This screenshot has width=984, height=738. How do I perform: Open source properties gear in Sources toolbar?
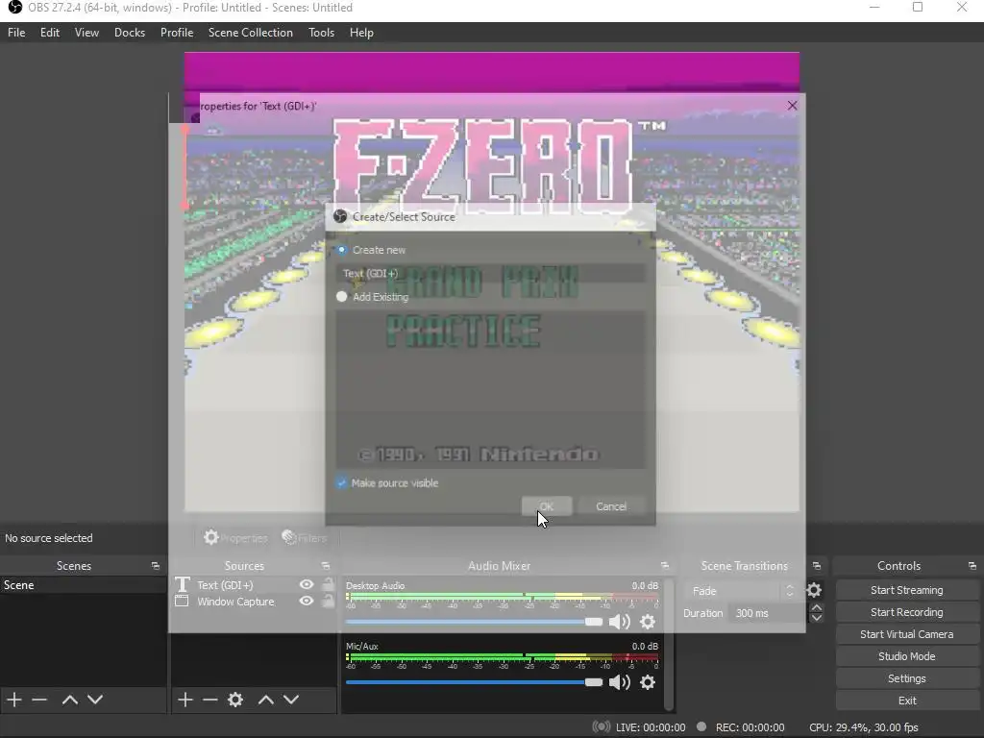[235, 700]
